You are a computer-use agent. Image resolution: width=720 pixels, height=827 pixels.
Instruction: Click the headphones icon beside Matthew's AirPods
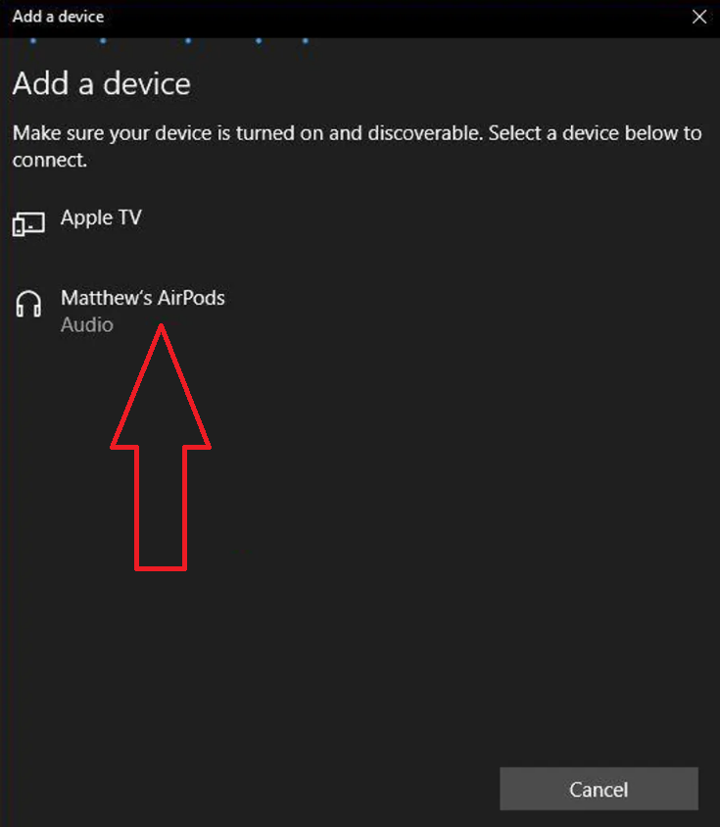click(28, 304)
